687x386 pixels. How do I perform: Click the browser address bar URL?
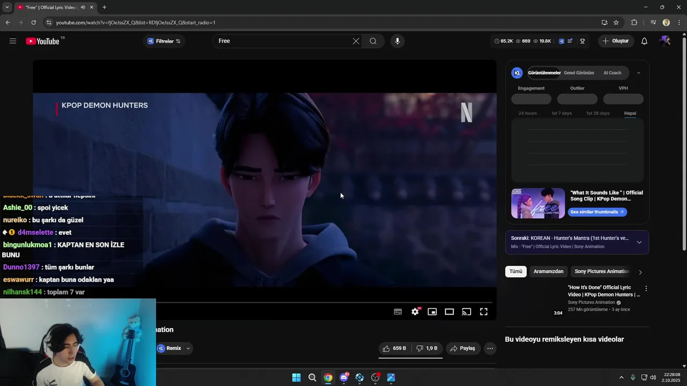(135, 23)
